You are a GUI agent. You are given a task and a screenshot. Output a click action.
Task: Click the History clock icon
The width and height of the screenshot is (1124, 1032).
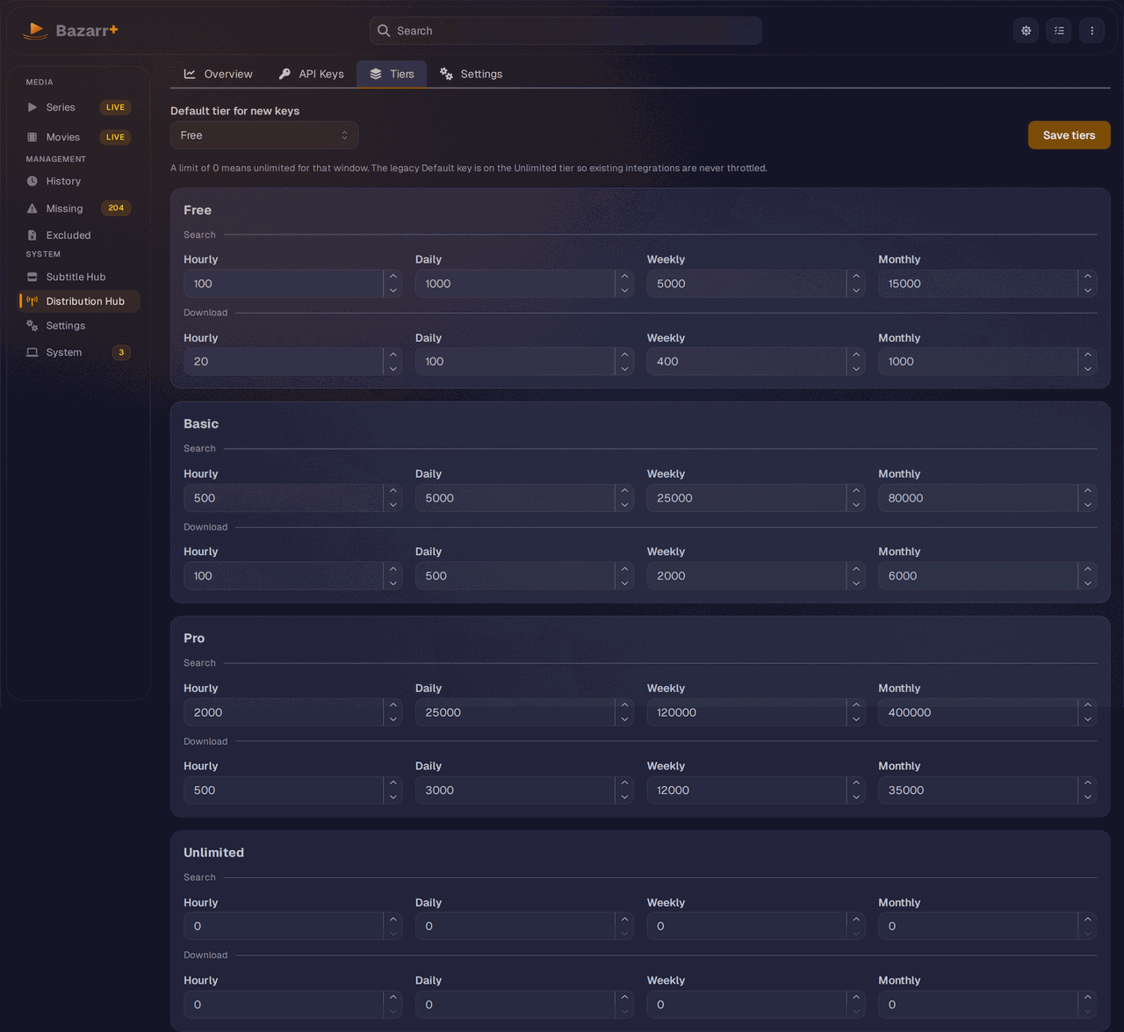point(32,181)
